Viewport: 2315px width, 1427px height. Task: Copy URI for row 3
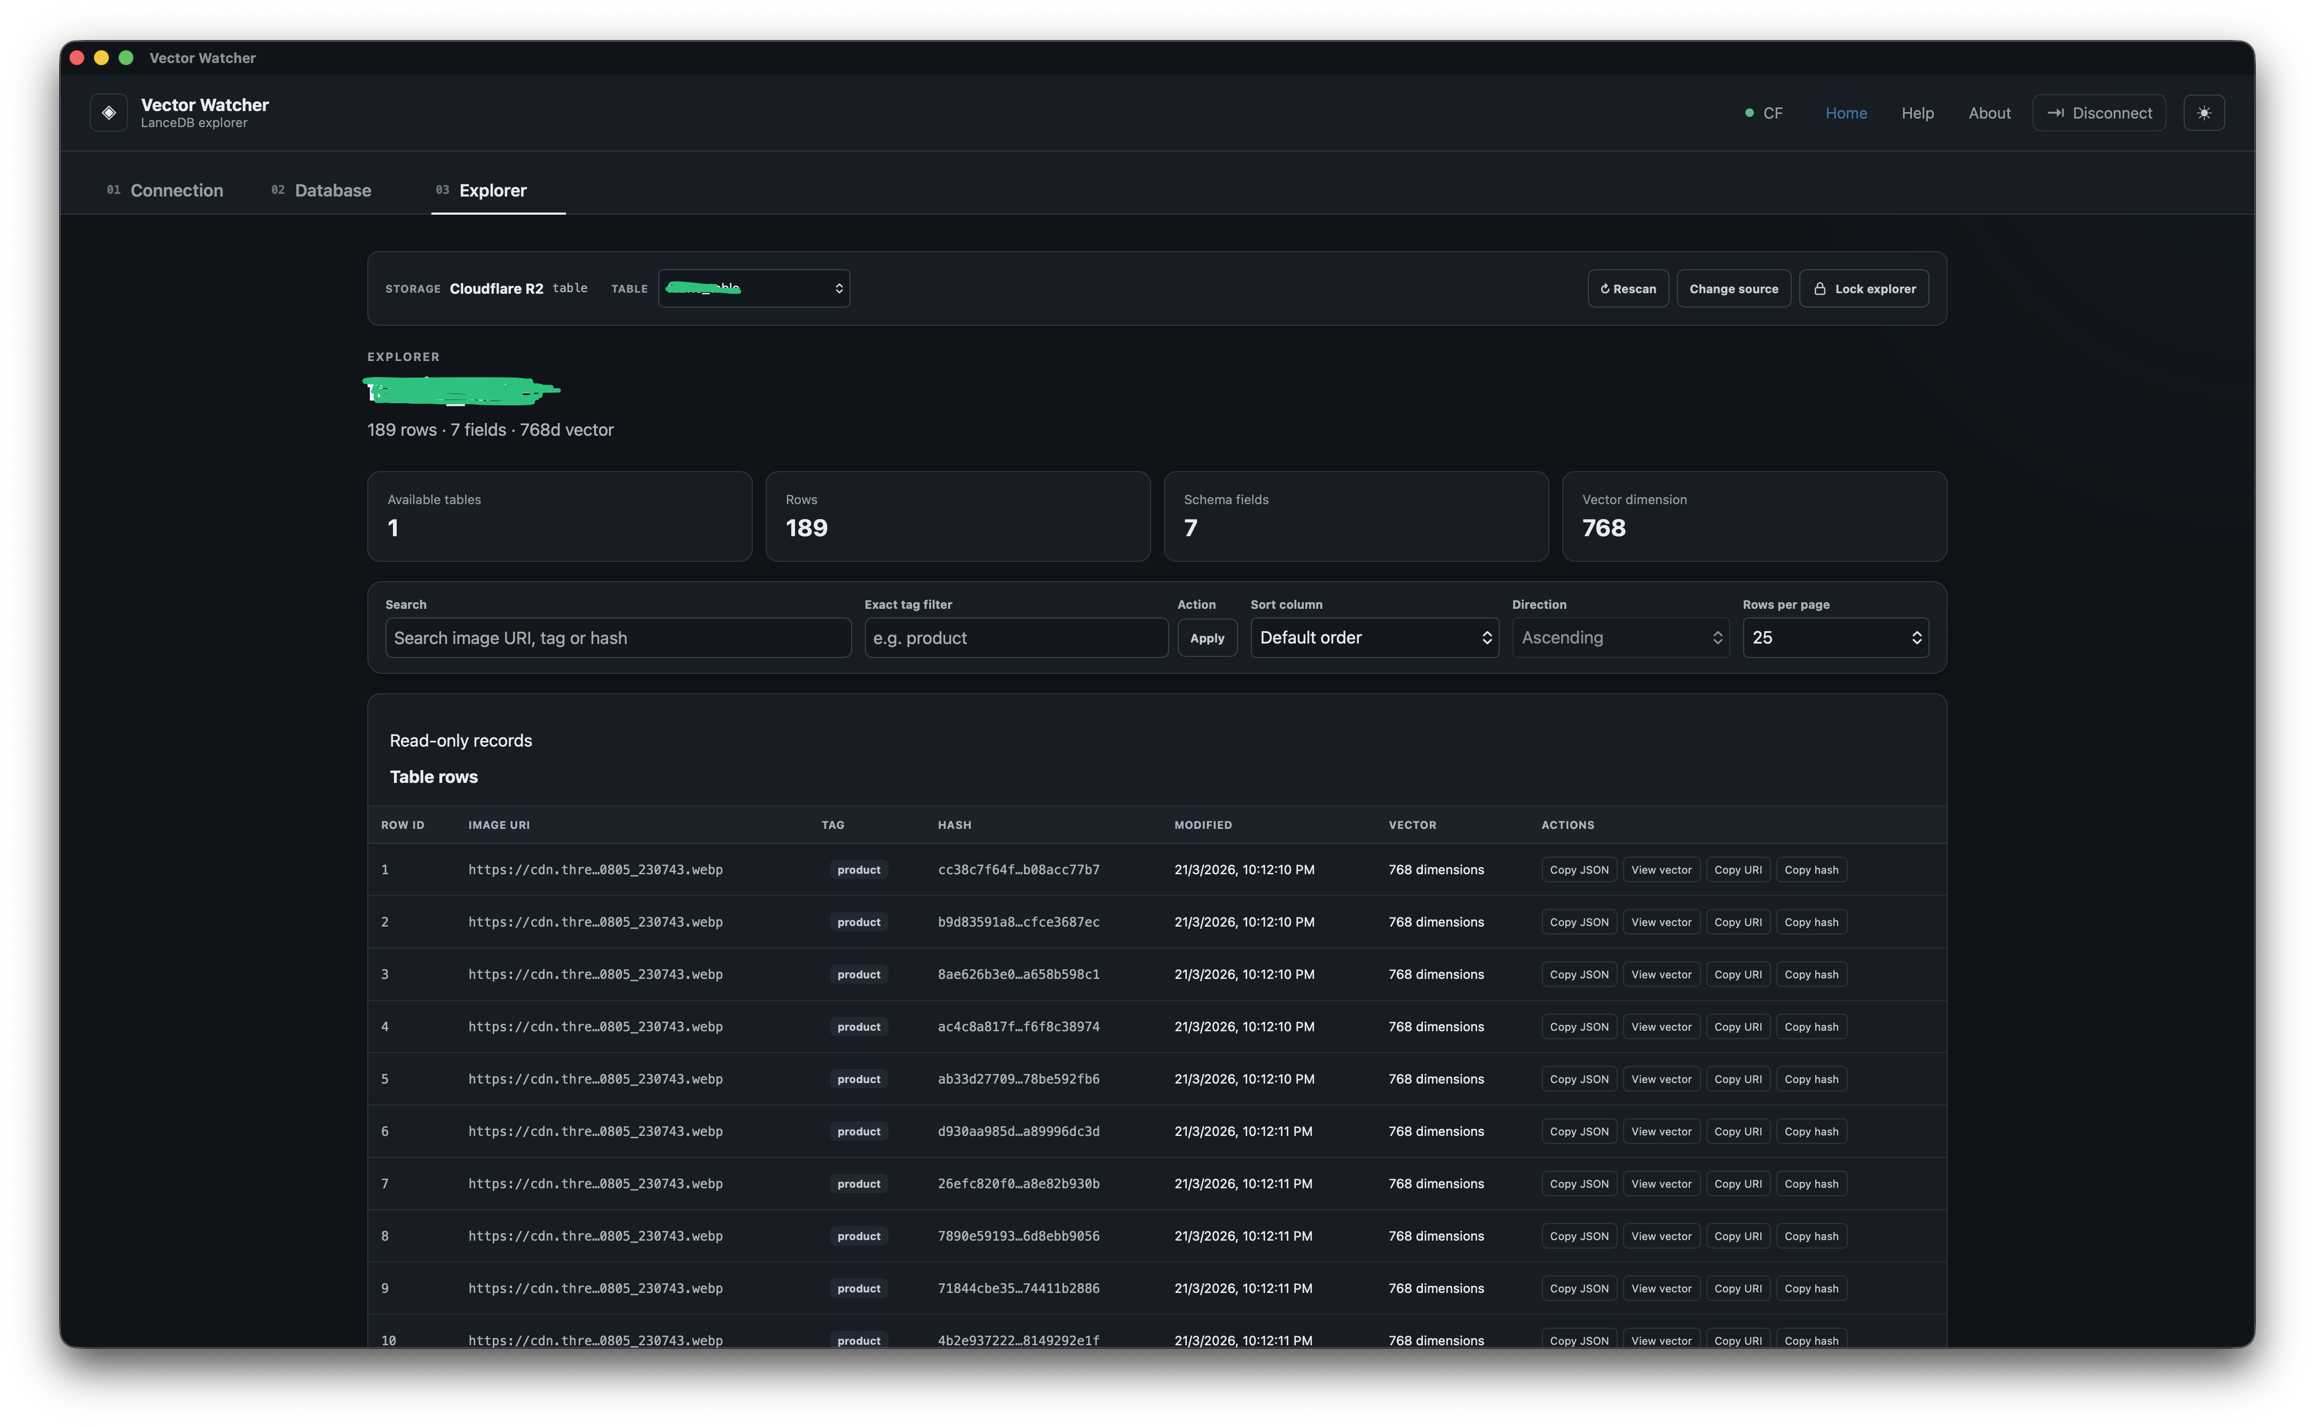click(x=1738, y=975)
